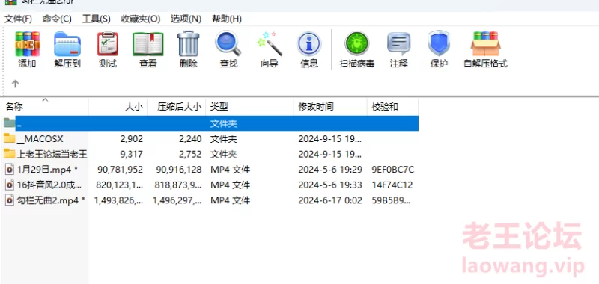Sort list by 类型 column header

click(x=219, y=107)
